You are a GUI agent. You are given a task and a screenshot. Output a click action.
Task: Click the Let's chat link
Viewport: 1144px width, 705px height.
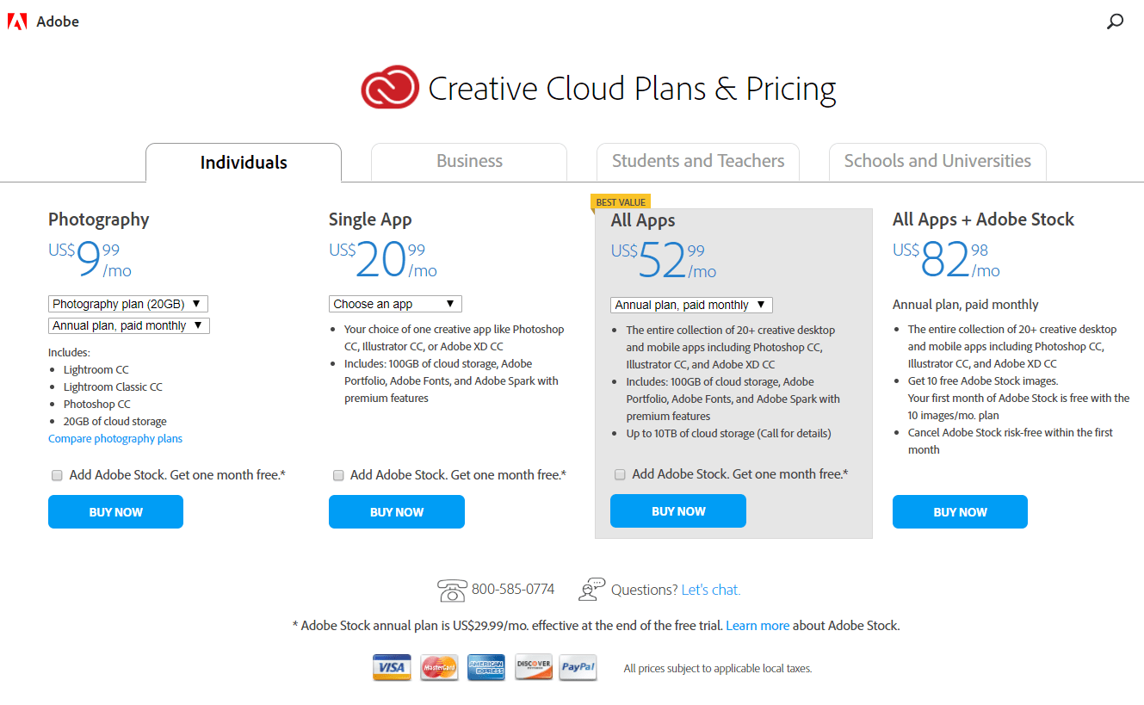(710, 591)
